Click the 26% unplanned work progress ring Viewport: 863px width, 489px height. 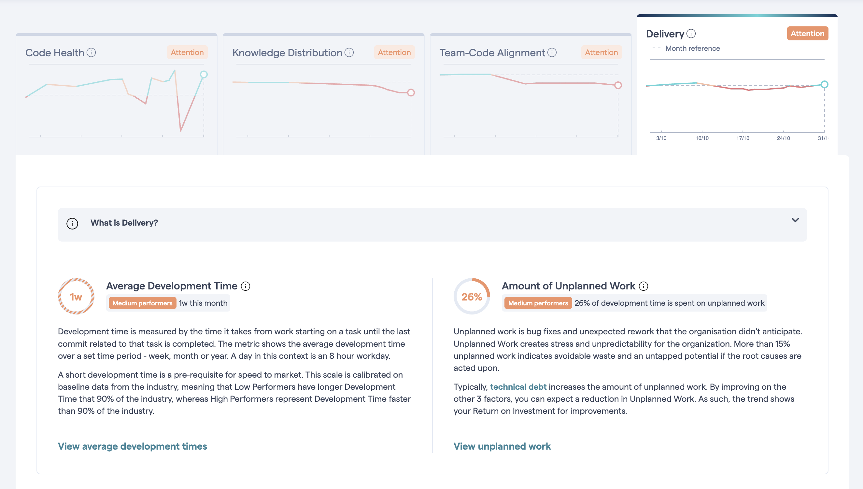pyautogui.click(x=472, y=297)
